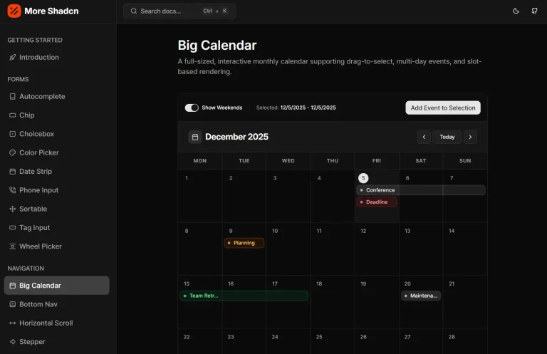The width and height of the screenshot is (547, 354).
Task: Open the Stepper page
Action: coord(57,342)
